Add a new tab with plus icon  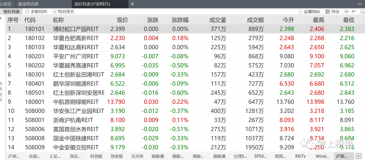tap(132, 4)
